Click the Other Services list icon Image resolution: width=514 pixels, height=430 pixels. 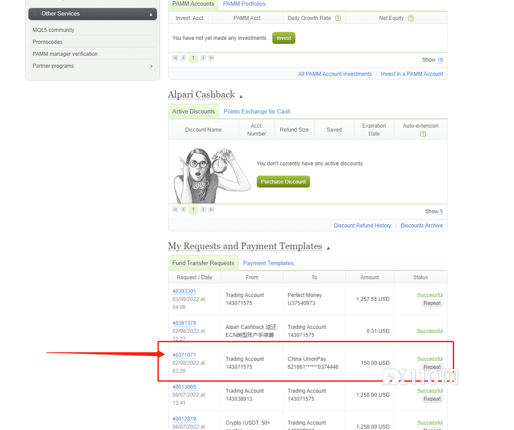35,14
